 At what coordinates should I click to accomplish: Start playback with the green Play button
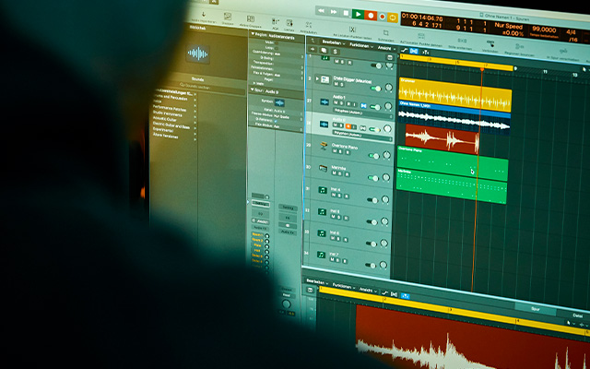(x=358, y=15)
